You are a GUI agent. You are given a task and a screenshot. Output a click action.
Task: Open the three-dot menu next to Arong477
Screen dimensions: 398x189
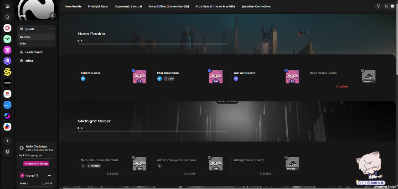coord(50,176)
